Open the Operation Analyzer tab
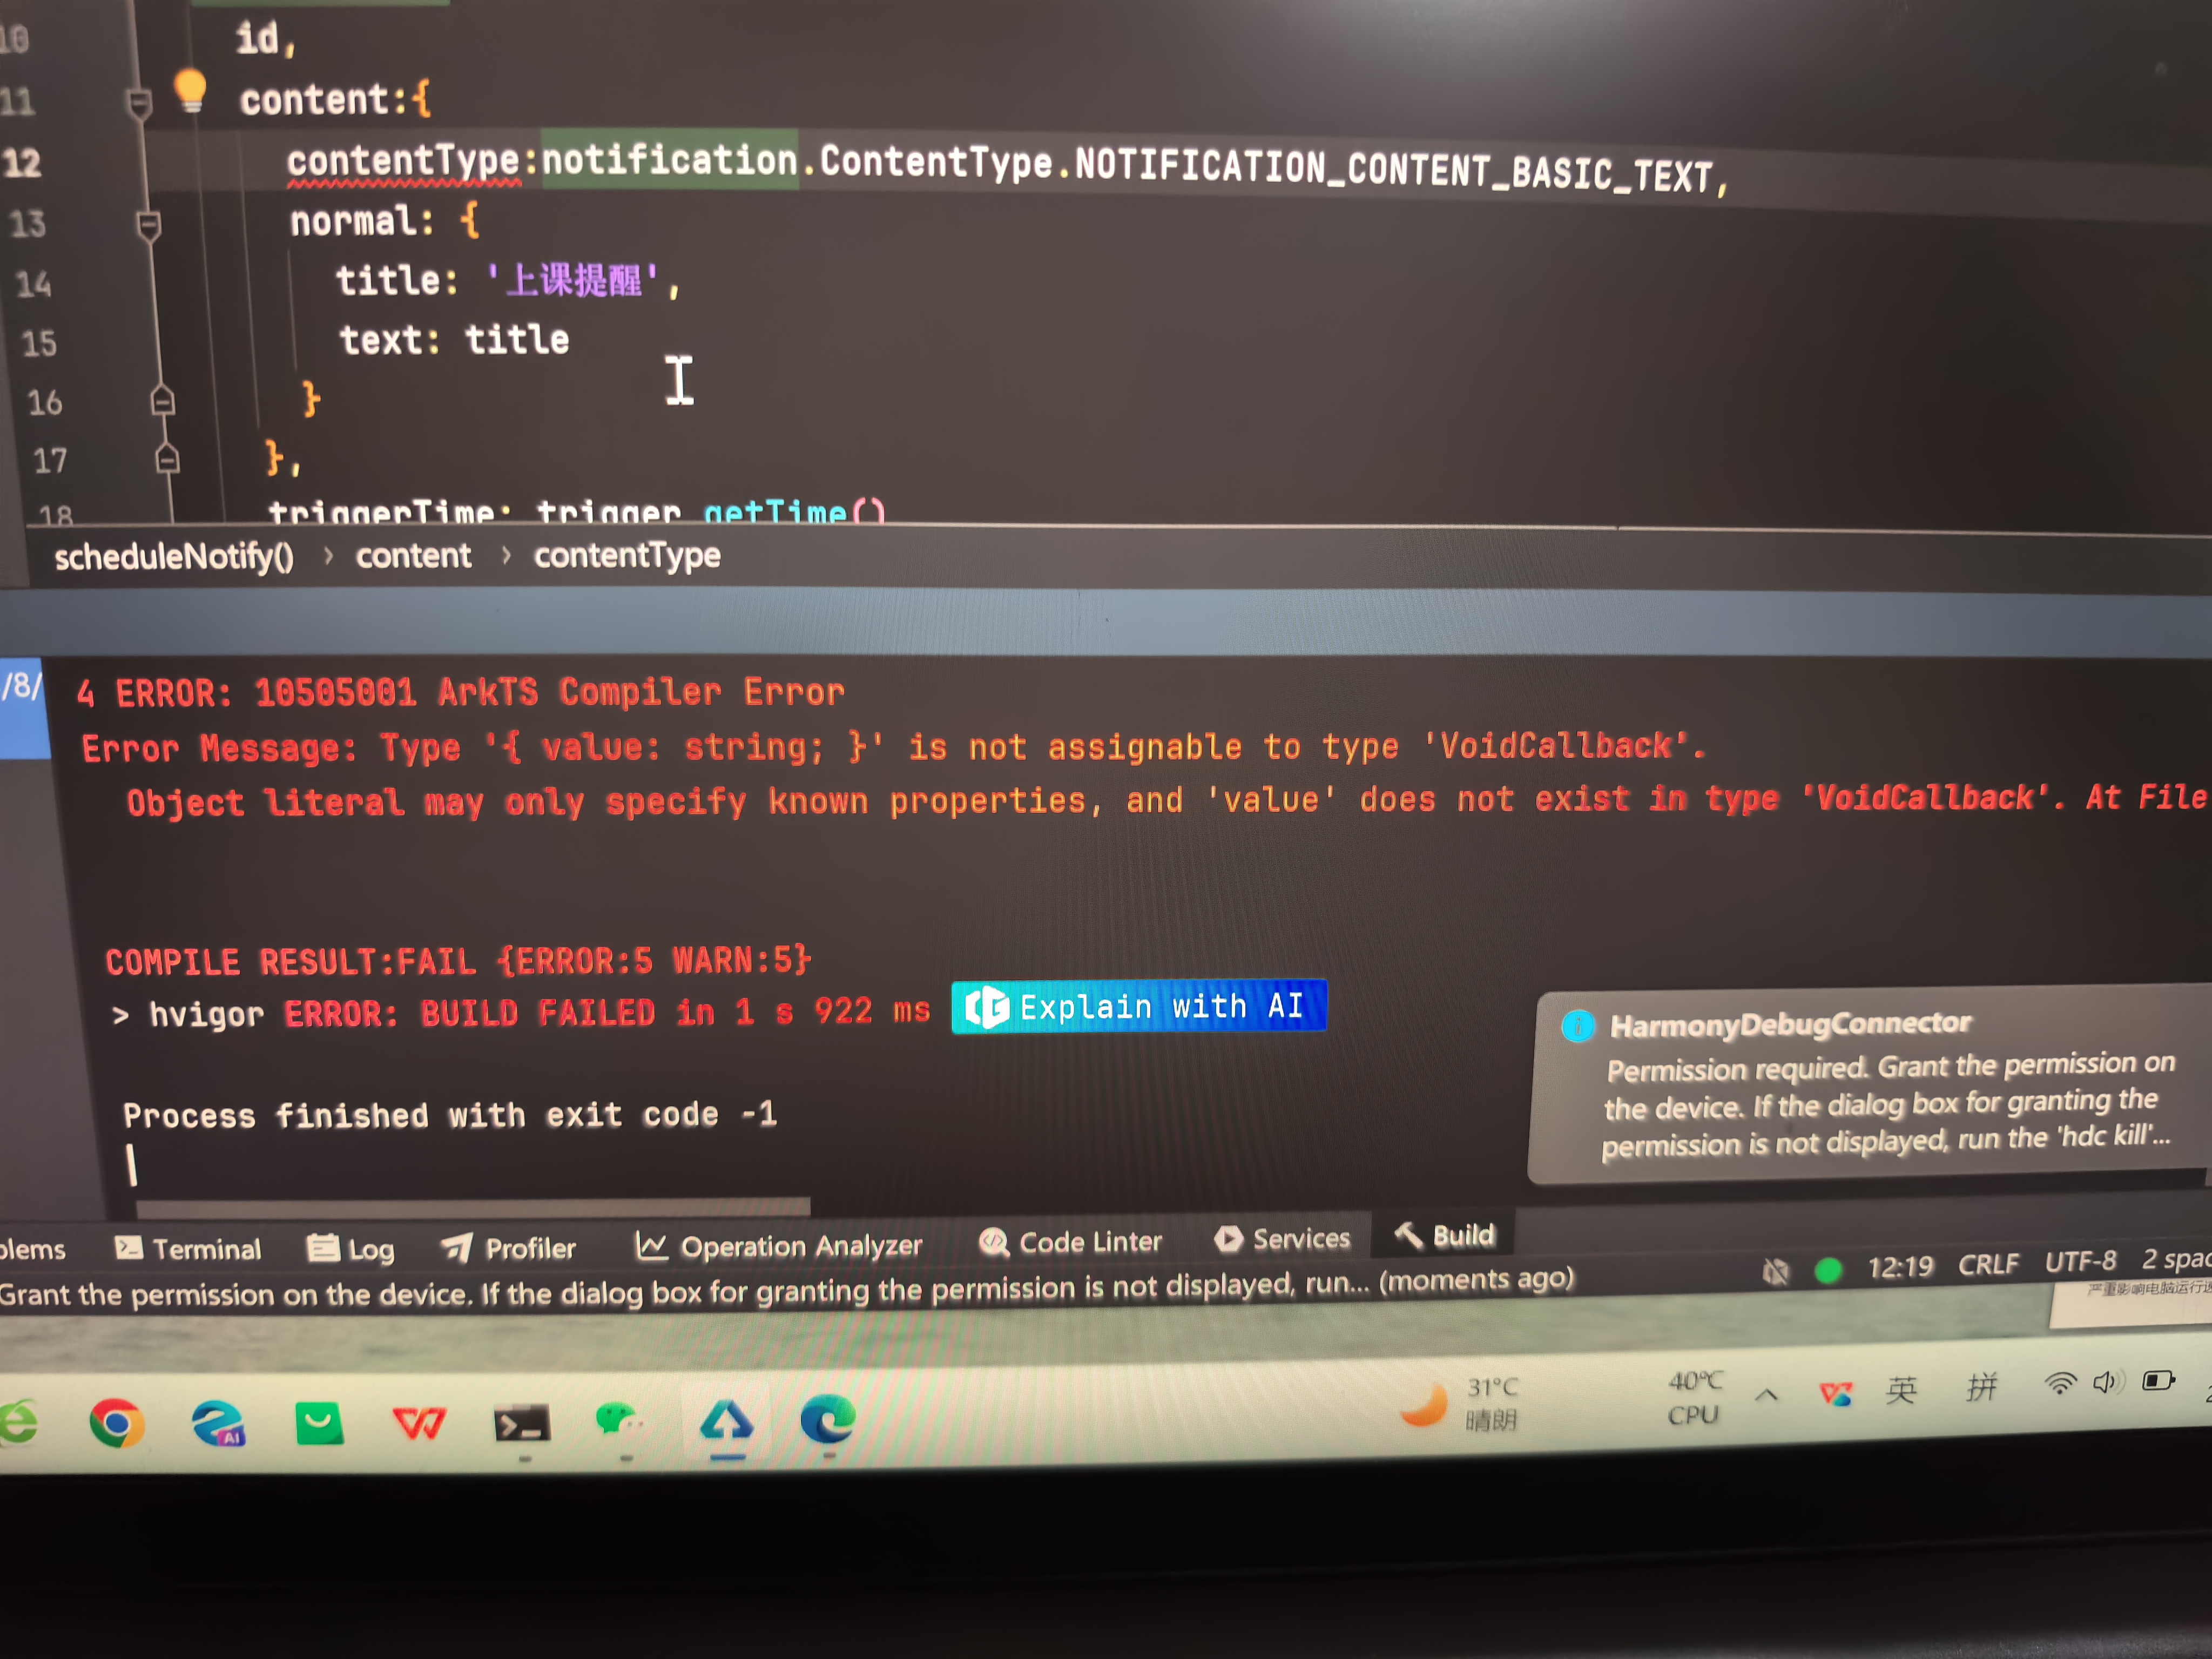The width and height of the screenshot is (2212, 1659). (x=779, y=1245)
